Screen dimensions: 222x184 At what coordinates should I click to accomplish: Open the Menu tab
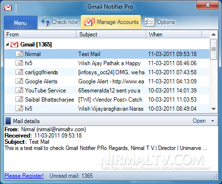pos(21,23)
